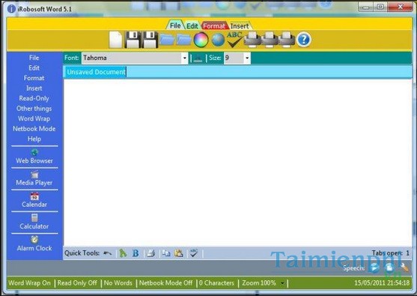417x296 pixels.
Task: Open help with the blue question mark
Action: pyautogui.click(x=304, y=40)
